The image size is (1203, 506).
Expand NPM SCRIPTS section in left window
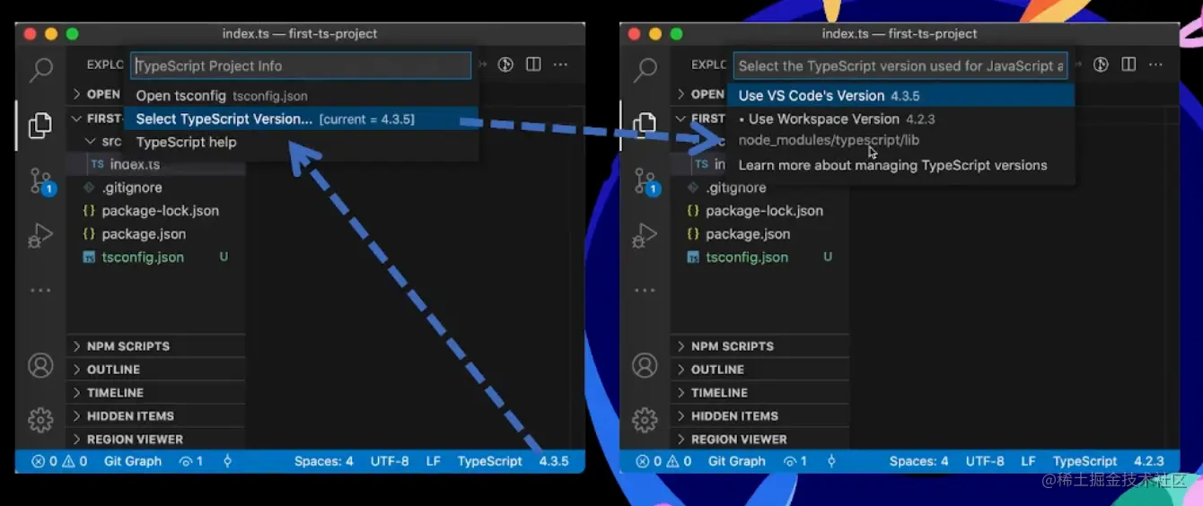[x=156, y=346]
